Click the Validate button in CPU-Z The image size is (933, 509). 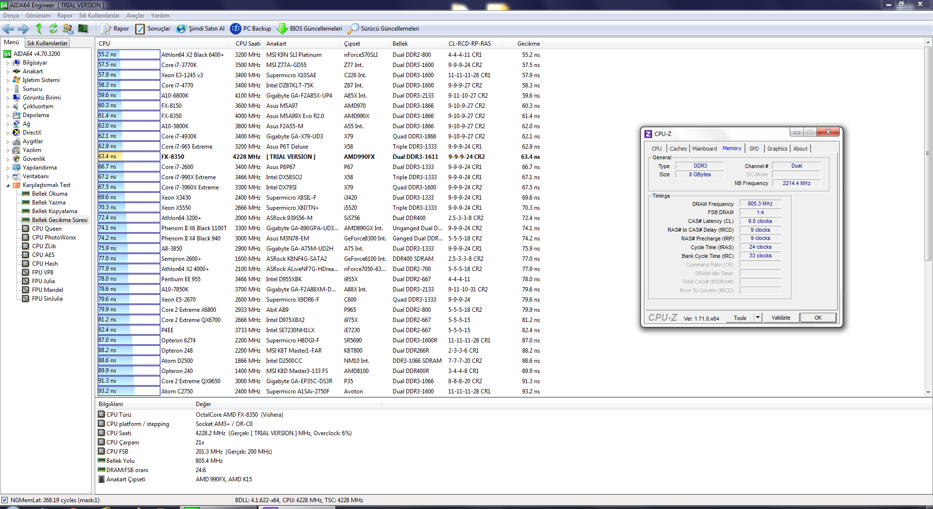781,318
